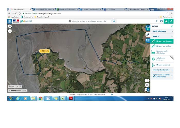Click the print map icon
This screenshot has width=180, height=128.
click(161, 21)
